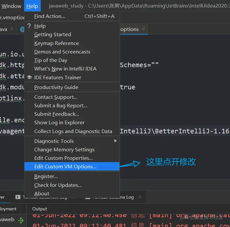230x227 pixels.
Task: Select Edit Custom Properties...
Action: (72, 158)
